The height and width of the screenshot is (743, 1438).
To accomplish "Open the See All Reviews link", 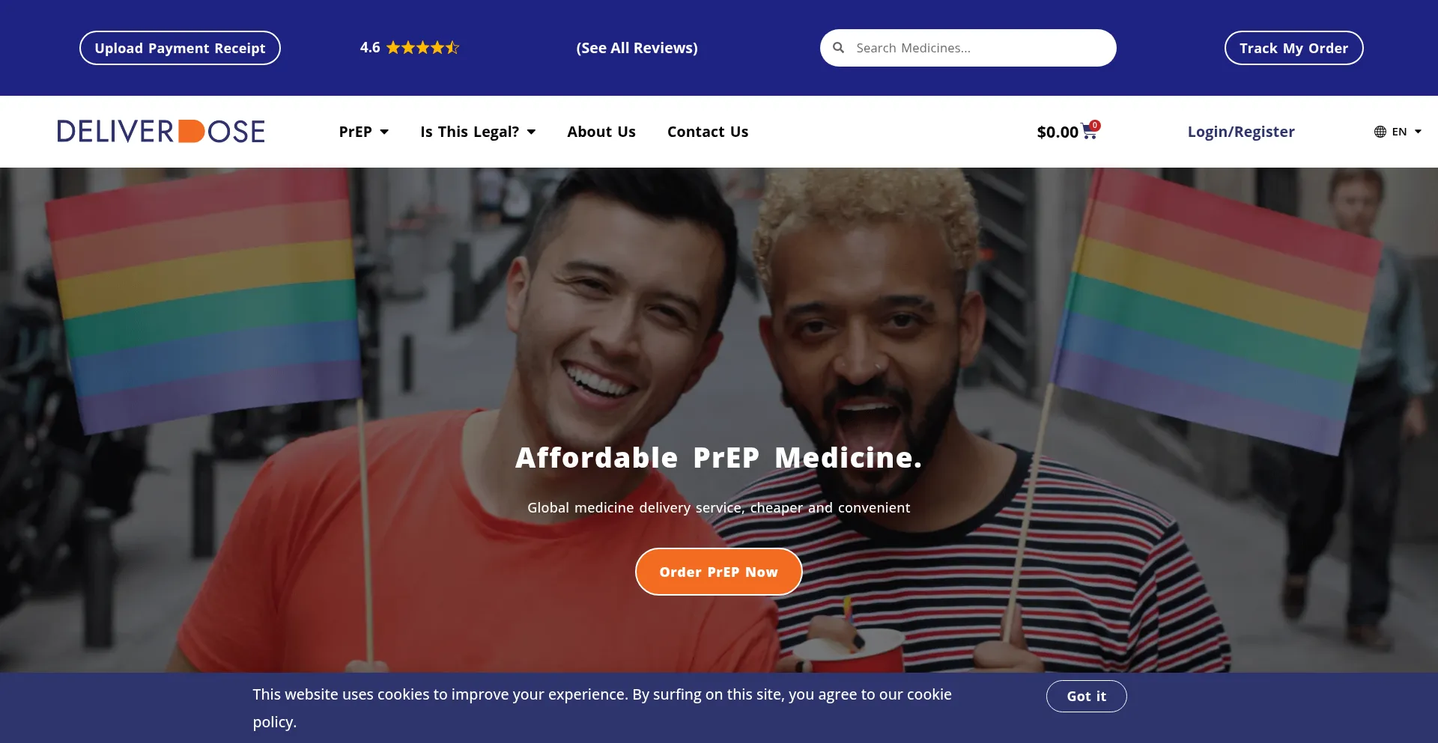I will coord(637,48).
